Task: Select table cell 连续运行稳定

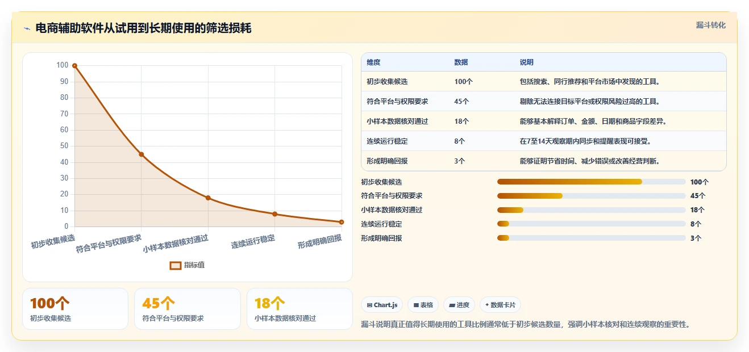Action: (x=387, y=141)
